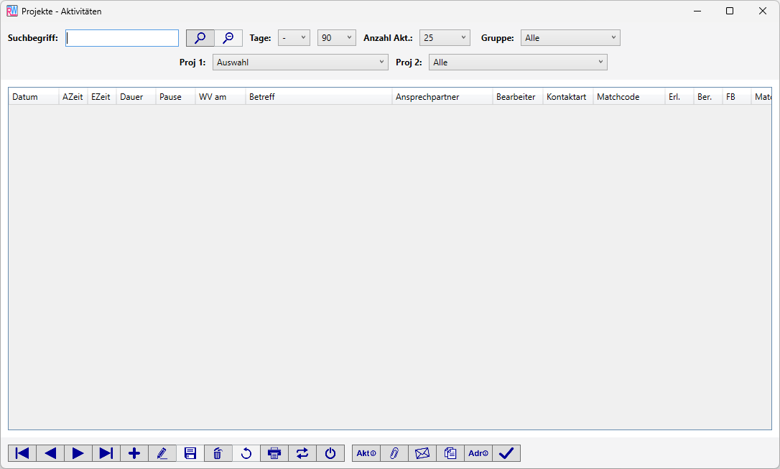The image size is (780, 469).
Task: Click the Matchcode column header
Action: click(x=628, y=97)
